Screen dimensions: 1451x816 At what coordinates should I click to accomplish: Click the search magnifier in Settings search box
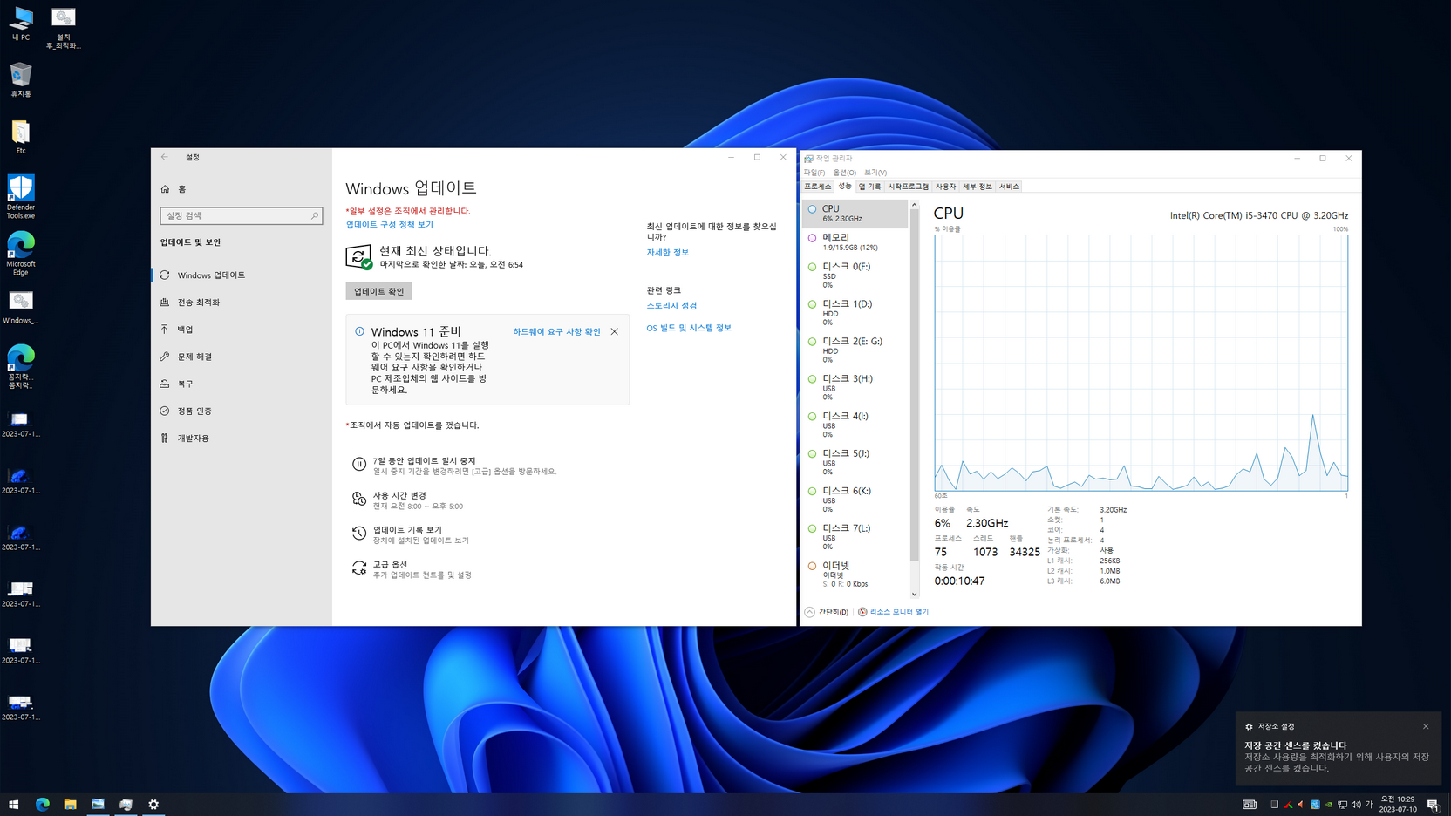pyautogui.click(x=315, y=215)
